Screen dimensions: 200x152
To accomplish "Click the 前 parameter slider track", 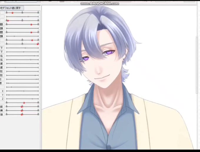I will point(22,106).
